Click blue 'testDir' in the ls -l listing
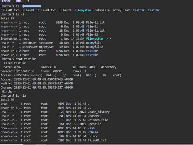 (x=92, y=51)
